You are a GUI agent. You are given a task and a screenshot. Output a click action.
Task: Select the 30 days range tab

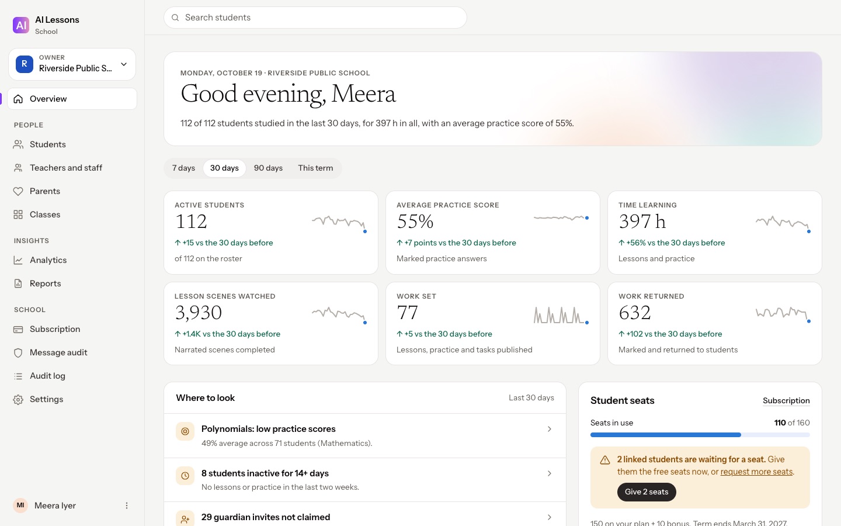(x=224, y=168)
